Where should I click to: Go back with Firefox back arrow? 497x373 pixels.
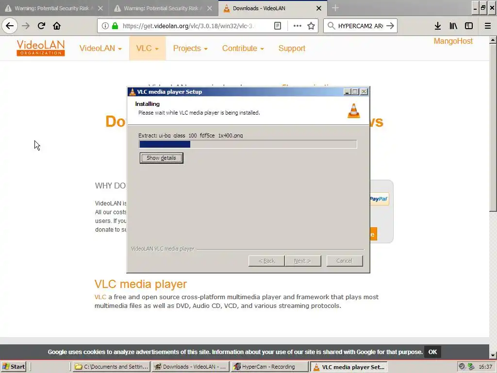pyautogui.click(x=10, y=26)
